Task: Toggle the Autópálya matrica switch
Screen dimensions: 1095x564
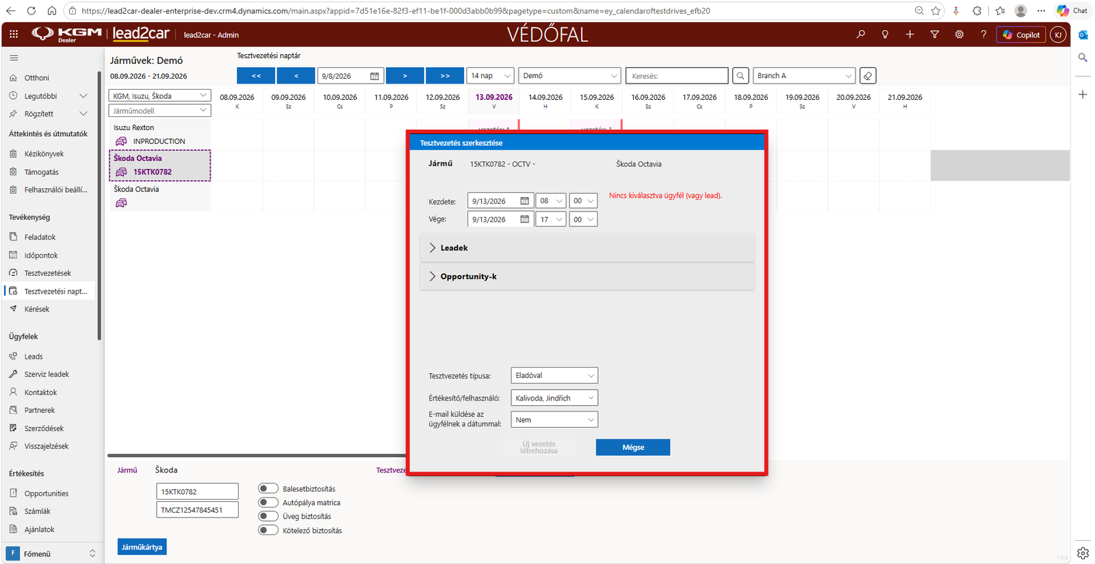Action: [x=268, y=502]
